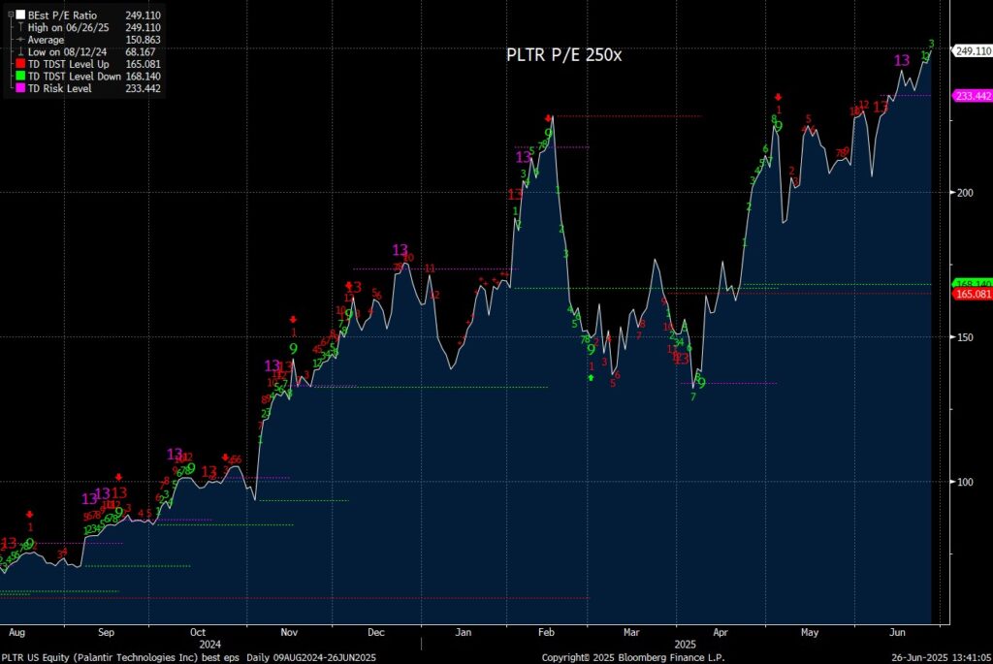Click the white BEst P/E Ratio swatch
993x664 pixels.
(21, 15)
